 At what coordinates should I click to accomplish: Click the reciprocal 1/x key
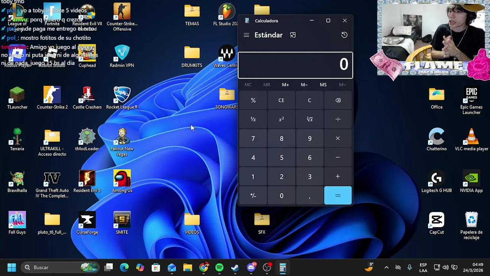[x=253, y=119]
